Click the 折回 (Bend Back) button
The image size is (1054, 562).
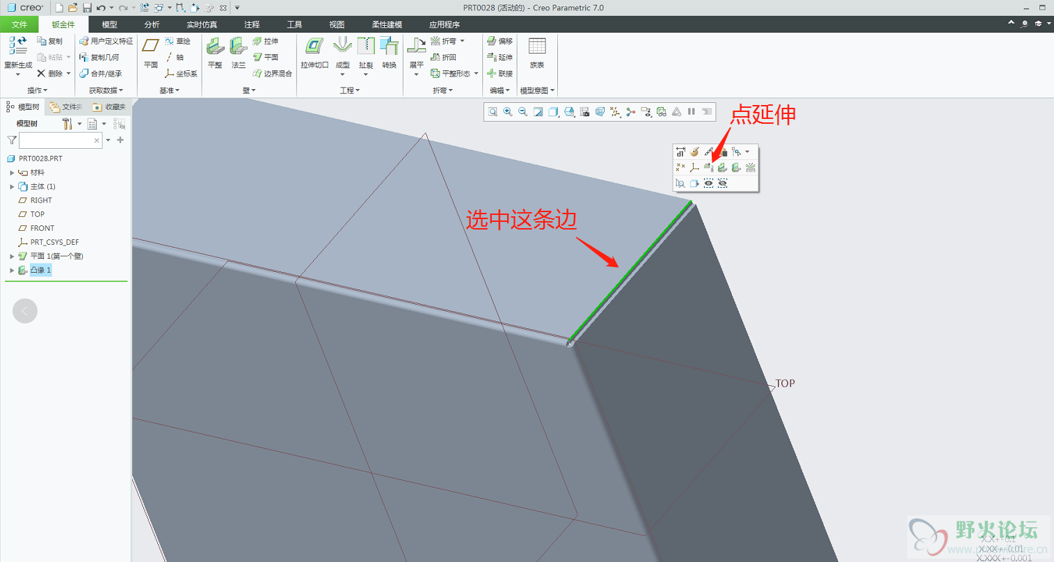(x=443, y=57)
